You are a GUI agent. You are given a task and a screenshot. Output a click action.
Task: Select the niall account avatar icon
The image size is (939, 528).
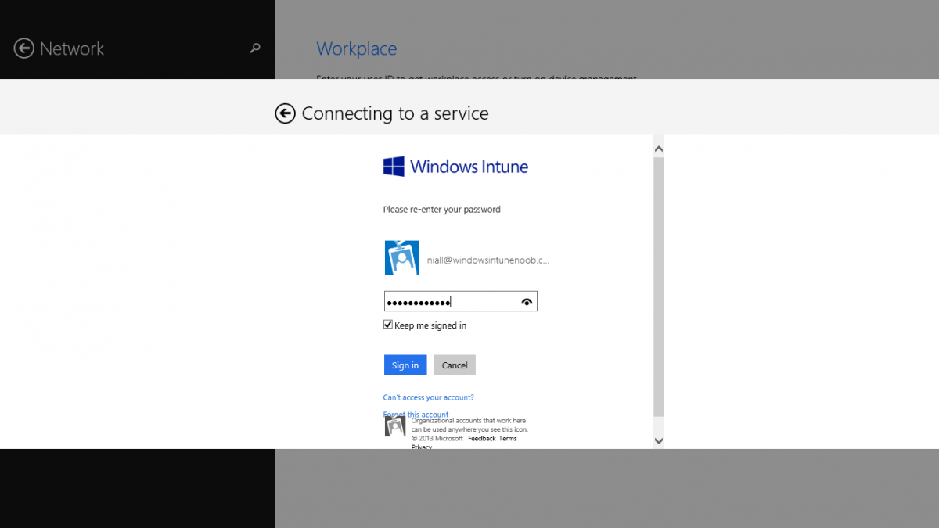402,258
